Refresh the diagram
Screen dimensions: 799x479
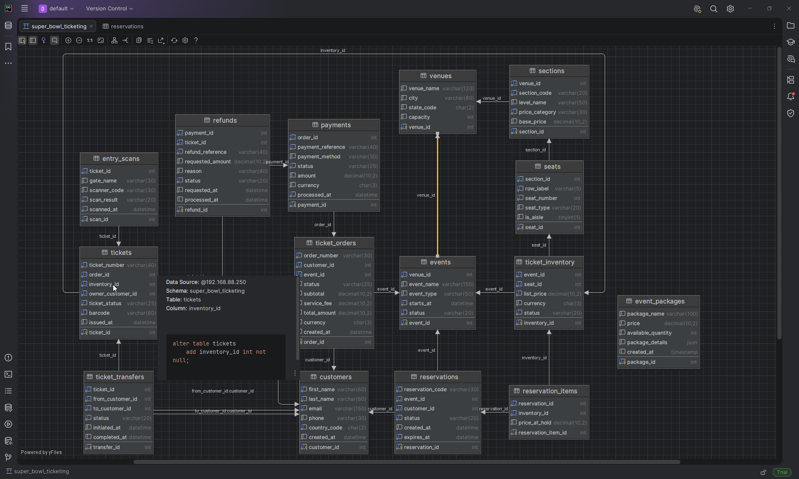tap(174, 40)
